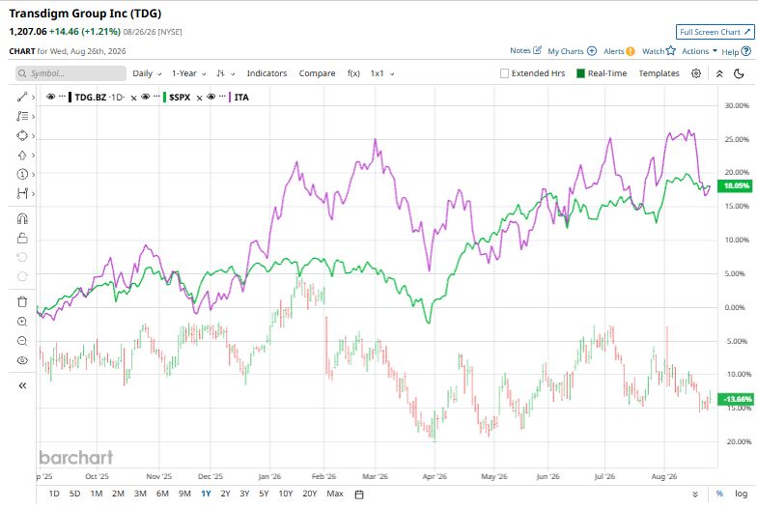This screenshot has height=509, width=758.
Task: Open Indicators menu
Action: (x=267, y=73)
